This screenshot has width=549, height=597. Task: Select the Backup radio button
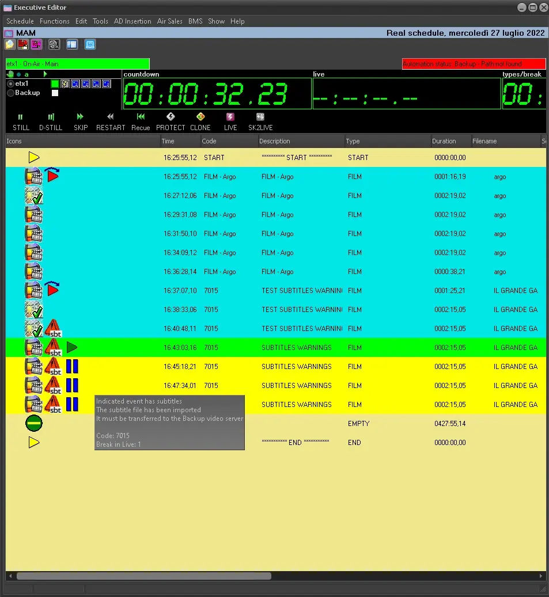(x=10, y=93)
